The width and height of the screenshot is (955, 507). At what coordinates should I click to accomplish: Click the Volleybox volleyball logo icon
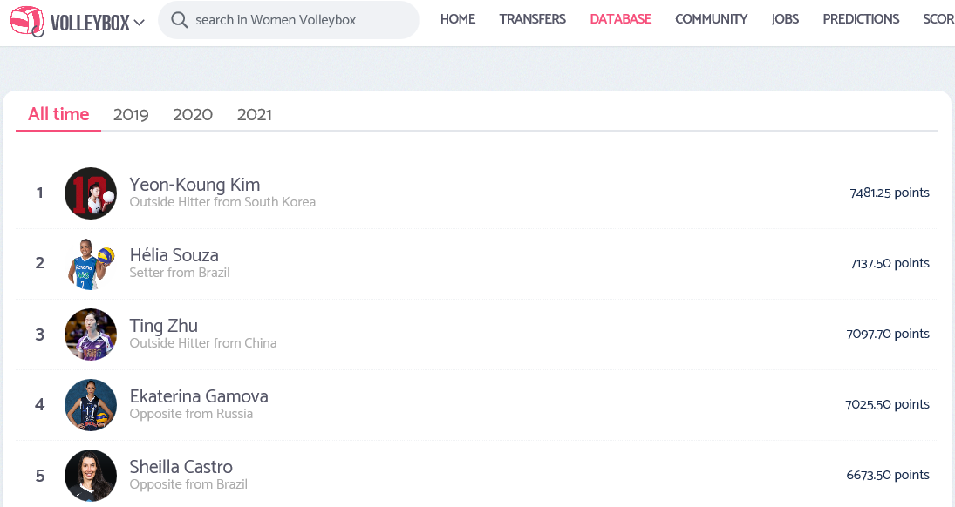[27, 21]
